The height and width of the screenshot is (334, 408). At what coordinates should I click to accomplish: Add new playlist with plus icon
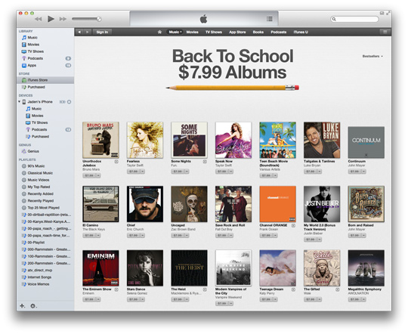pos(23,305)
